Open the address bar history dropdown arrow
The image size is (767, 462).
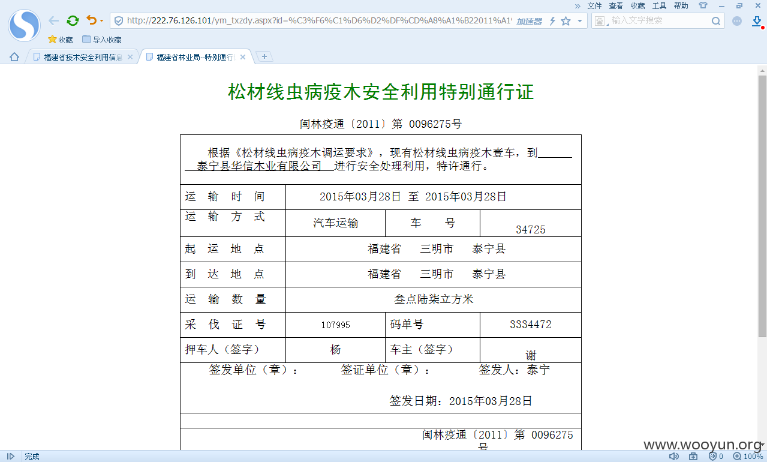click(x=579, y=21)
